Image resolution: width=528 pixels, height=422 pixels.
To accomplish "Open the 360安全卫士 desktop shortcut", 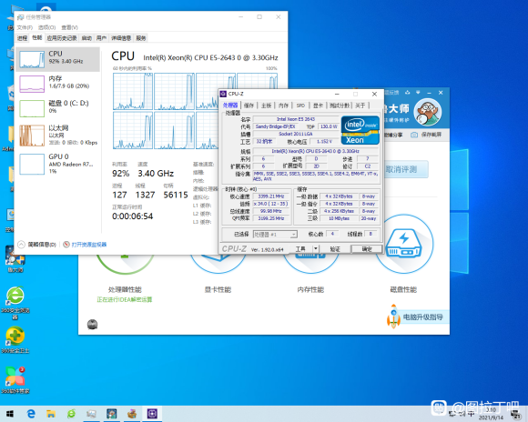I will [15, 340].
